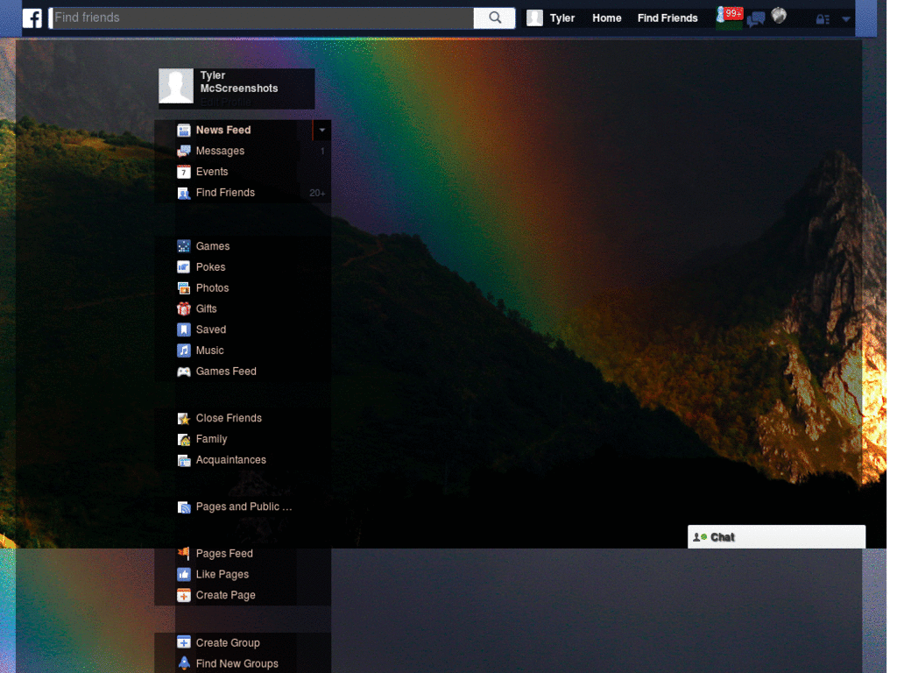Click the Facebook logo in the top bar
This screenshot has height=673, width=897.
32,18
